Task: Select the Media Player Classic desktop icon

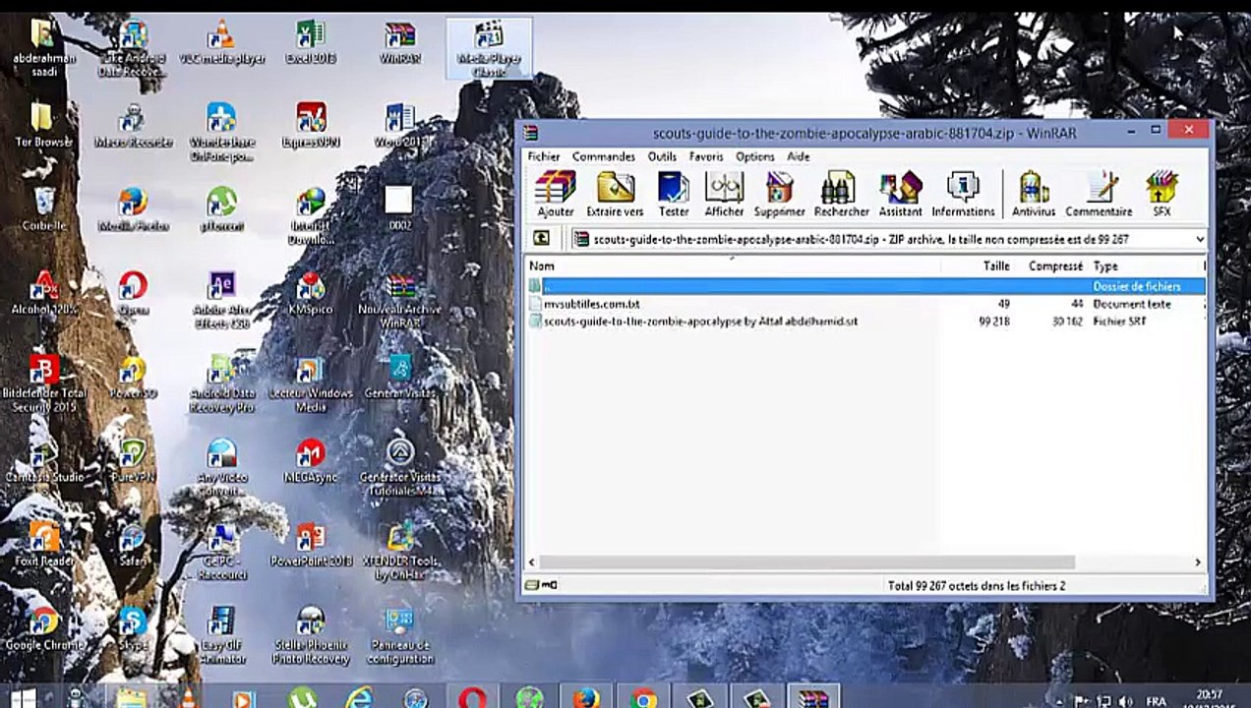Action: [489, 49]
